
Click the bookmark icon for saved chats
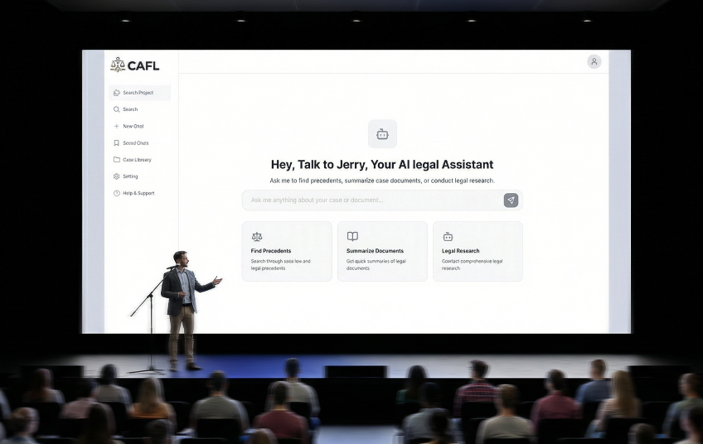point(117,143)
